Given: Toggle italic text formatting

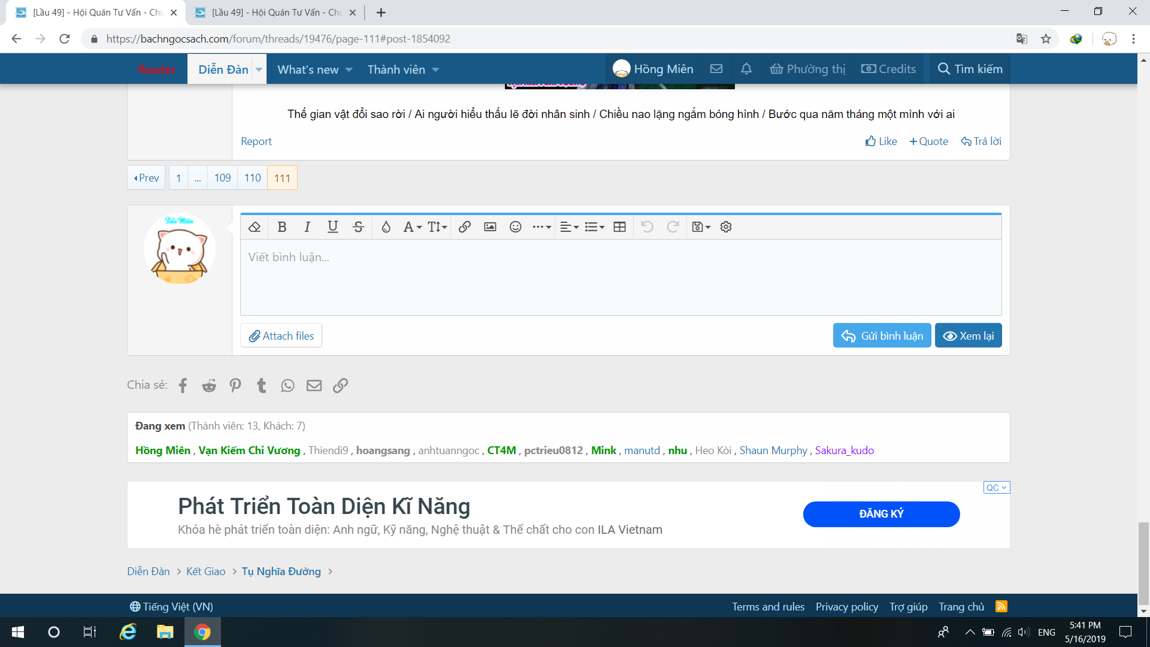Looking at the screenshot, I should coord(307,227).
